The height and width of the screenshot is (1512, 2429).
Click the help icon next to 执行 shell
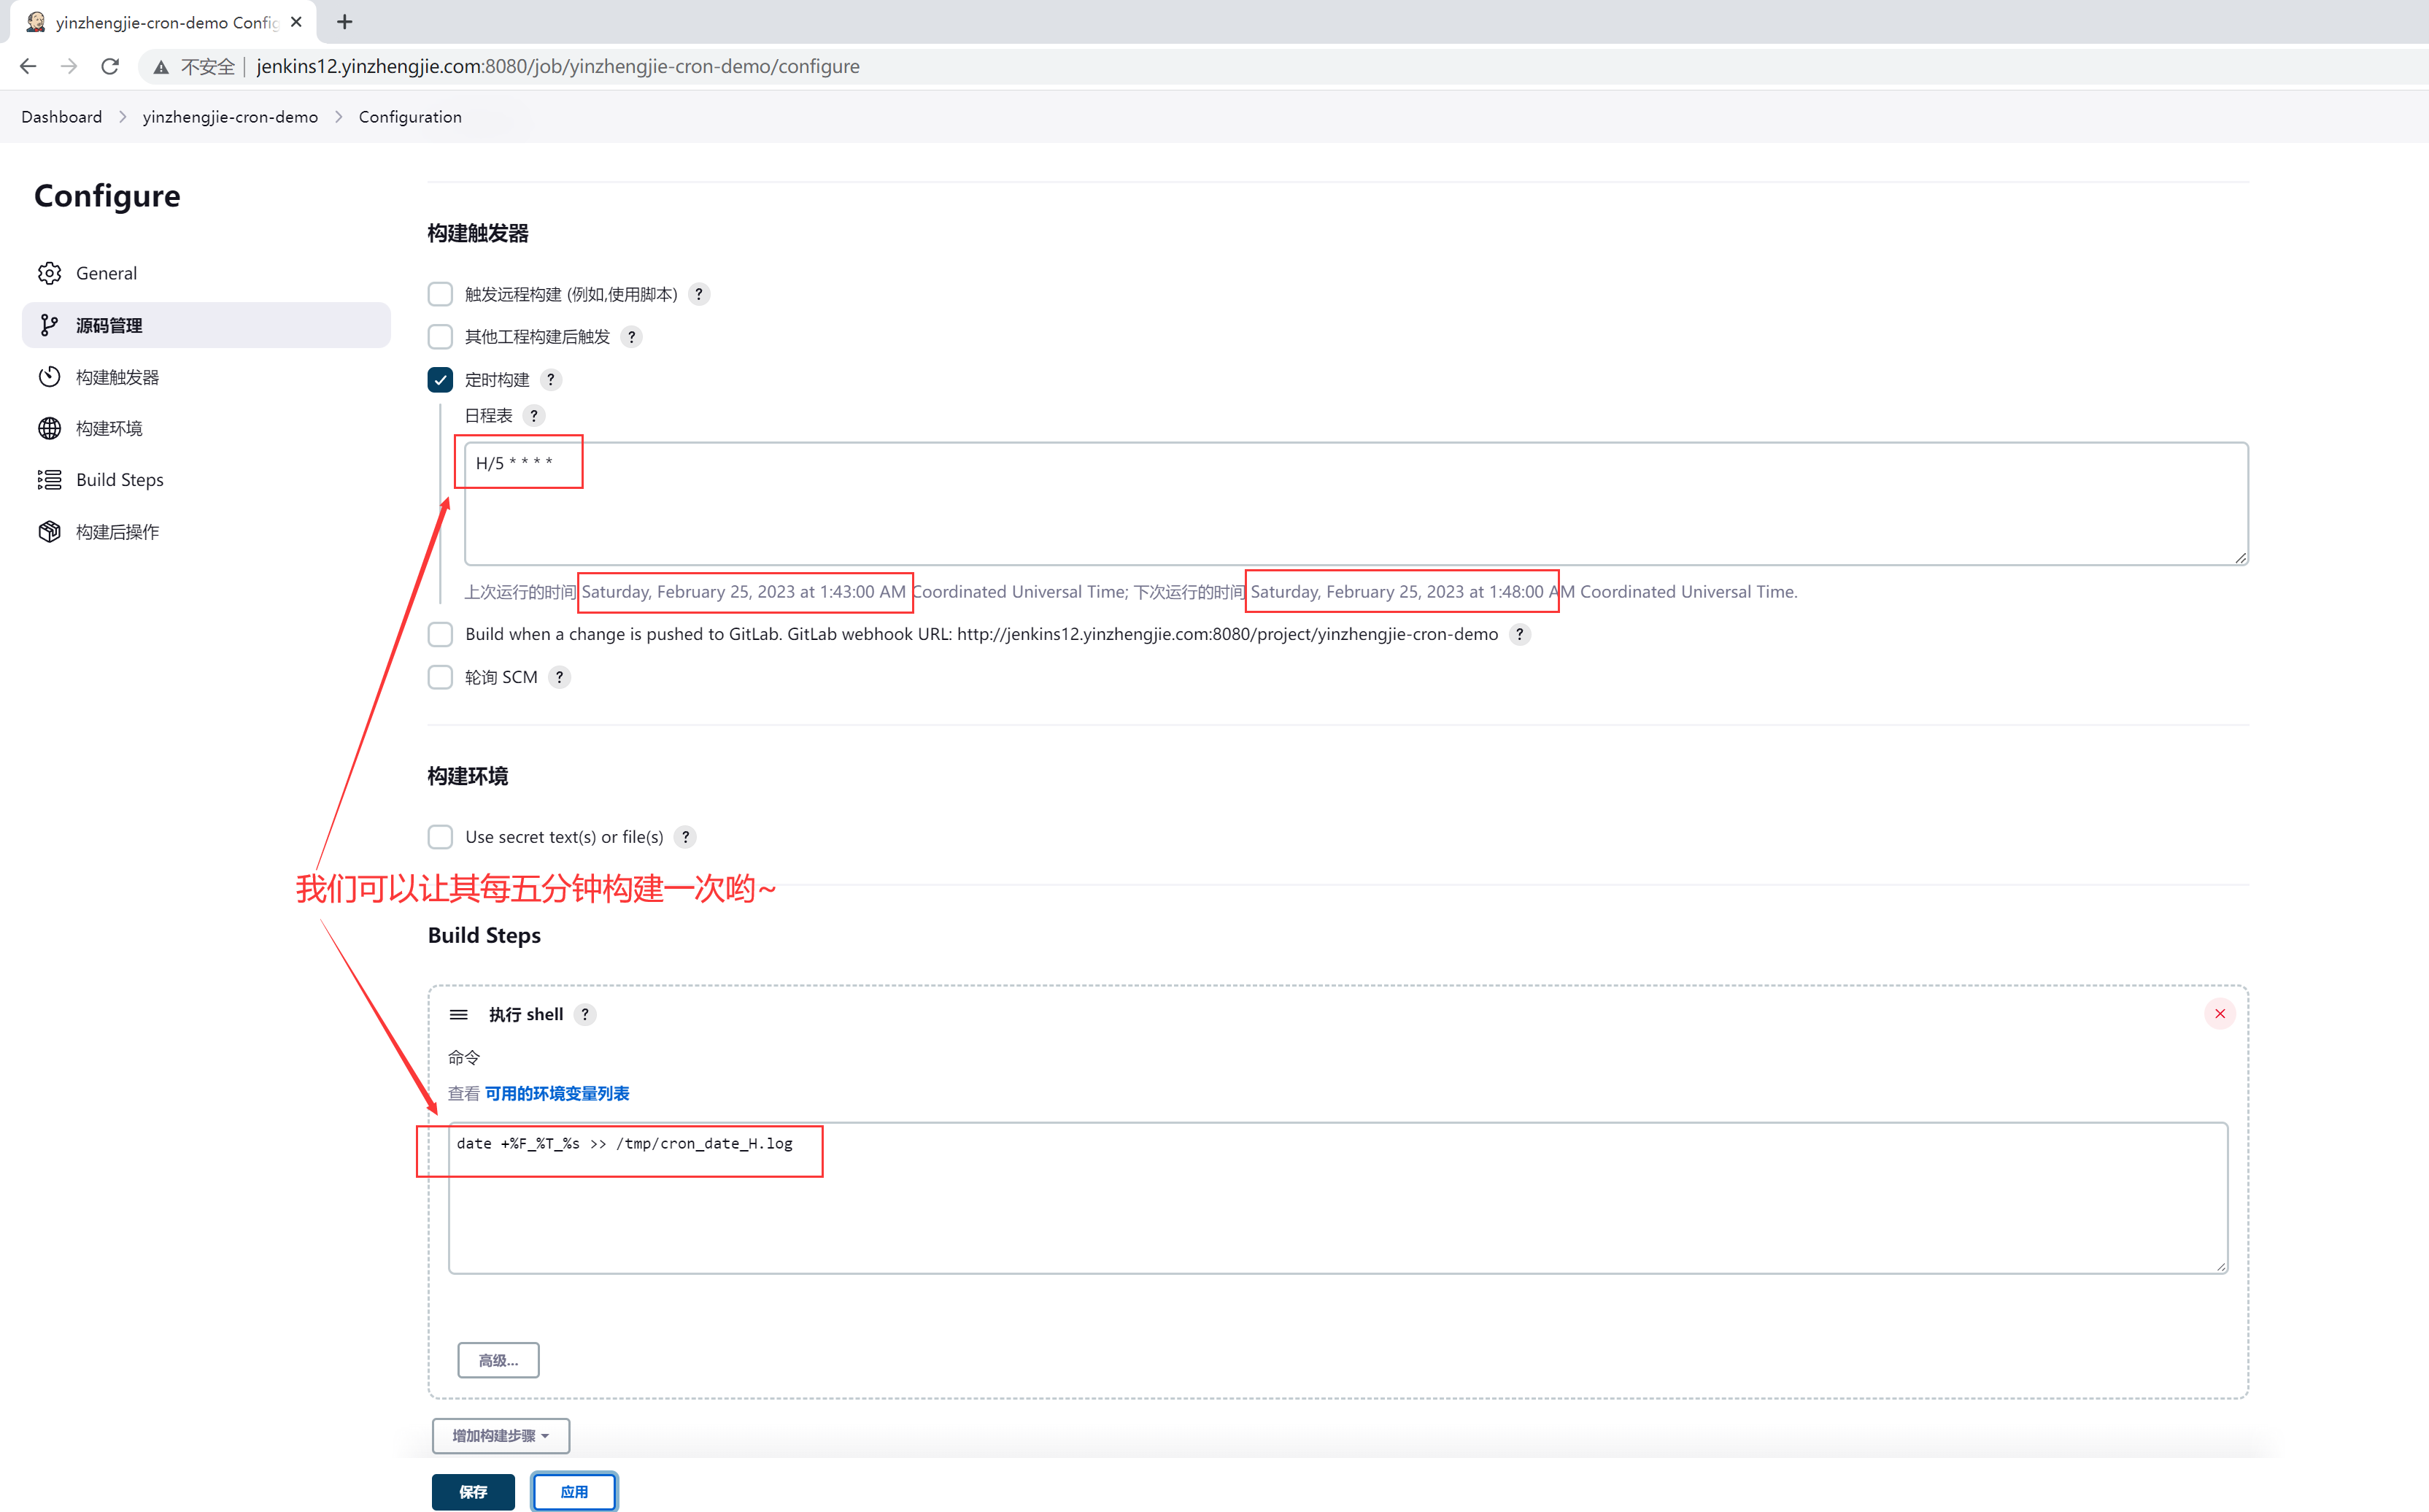coord(584,1014)
